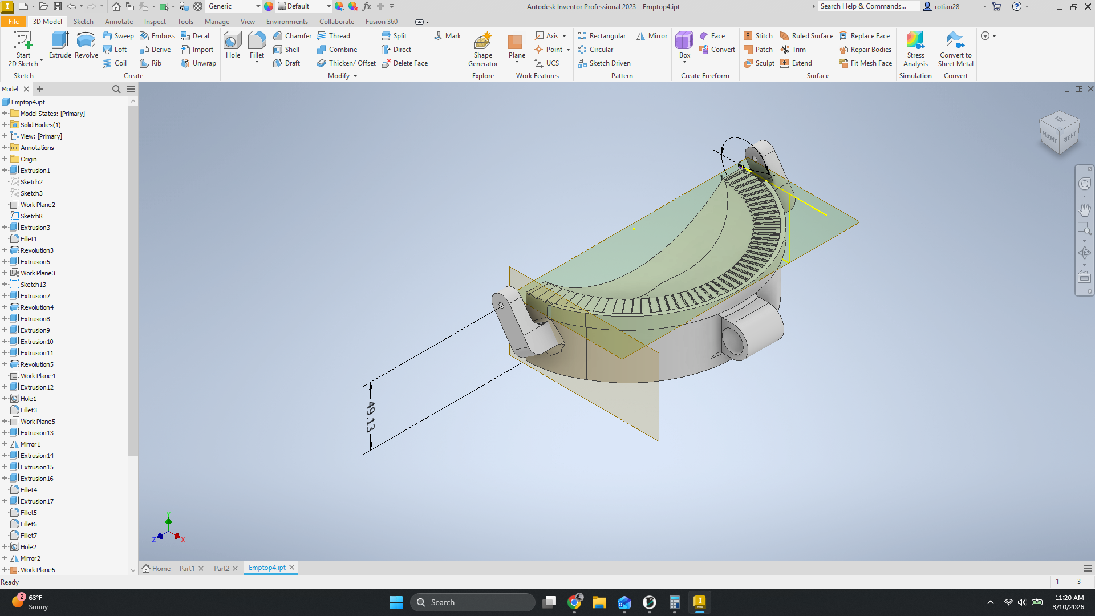Expand the Extrusion1 tree node
This screenshot has width=1095, height=616.
[5, 171]
